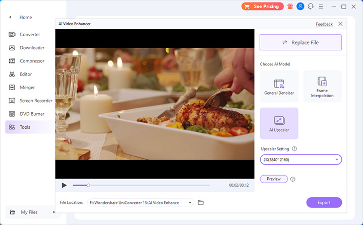The width and height of the screenshot is (363, 225).
Task: Open the DVD Burner sidebar item
Action: click(26, 114)
